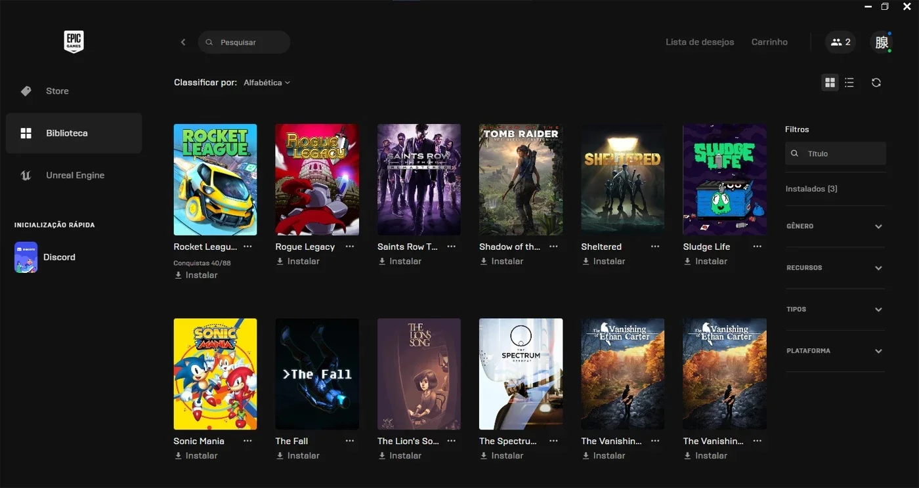Switch to grid view
Viewport: 919px width, 488px height.
830,83
